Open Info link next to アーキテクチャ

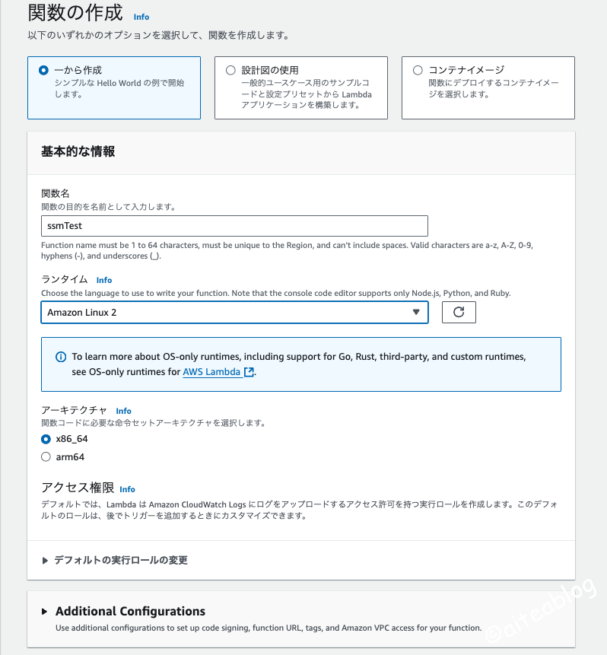tap(123, 411)
